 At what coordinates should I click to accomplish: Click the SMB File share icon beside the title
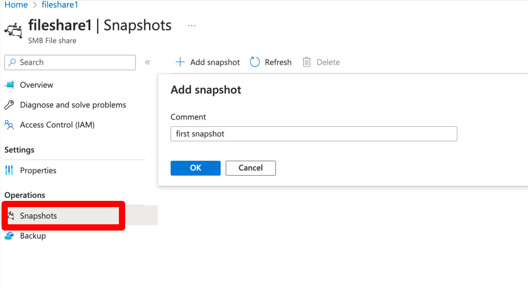tap(13, 30)
